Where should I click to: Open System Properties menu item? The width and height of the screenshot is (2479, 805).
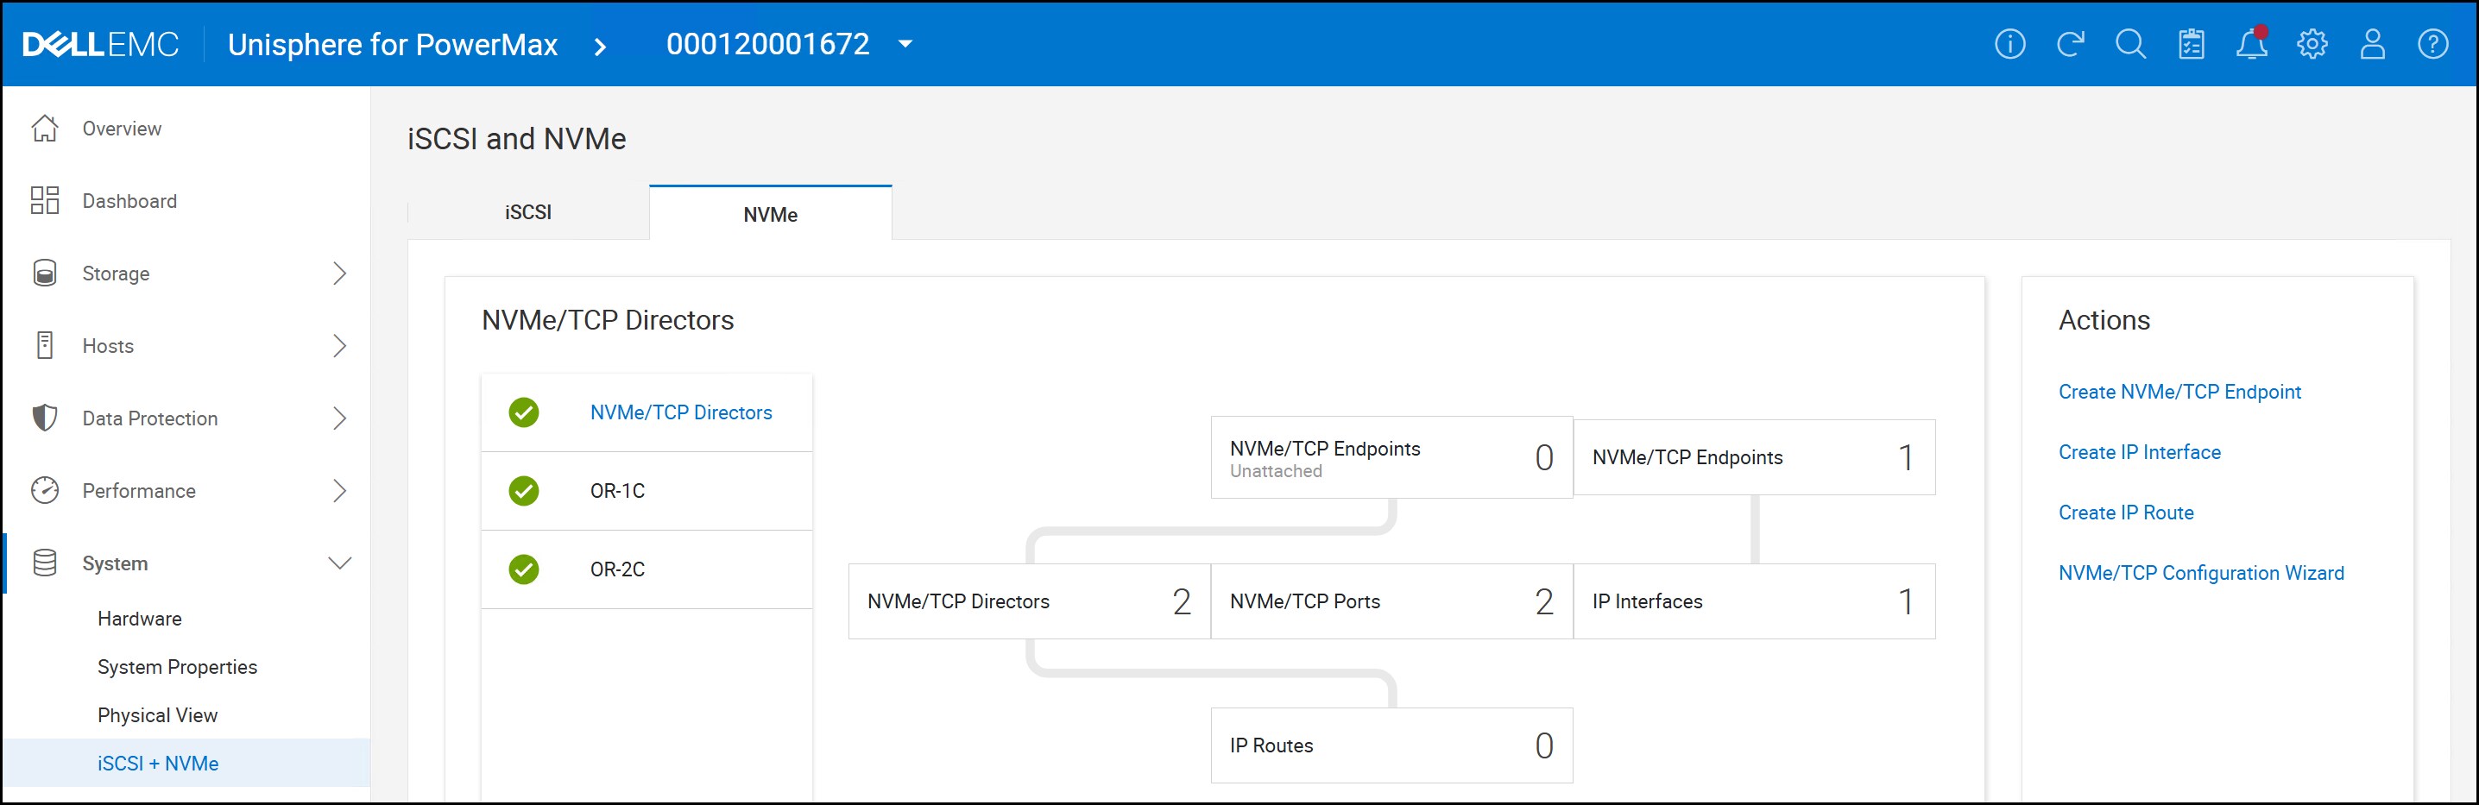[x=177, y=666]
